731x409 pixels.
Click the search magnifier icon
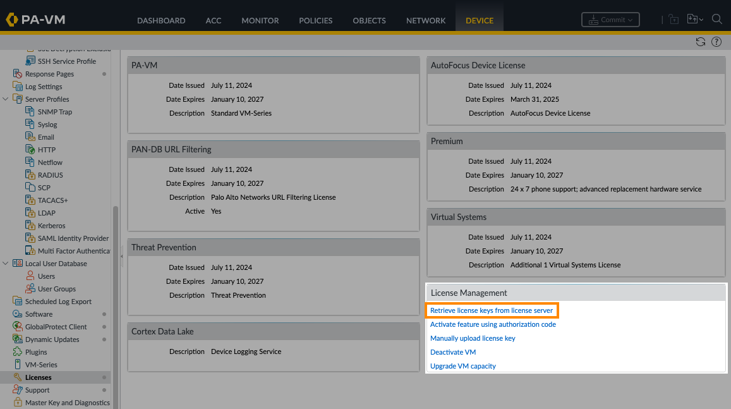point(717,20)
